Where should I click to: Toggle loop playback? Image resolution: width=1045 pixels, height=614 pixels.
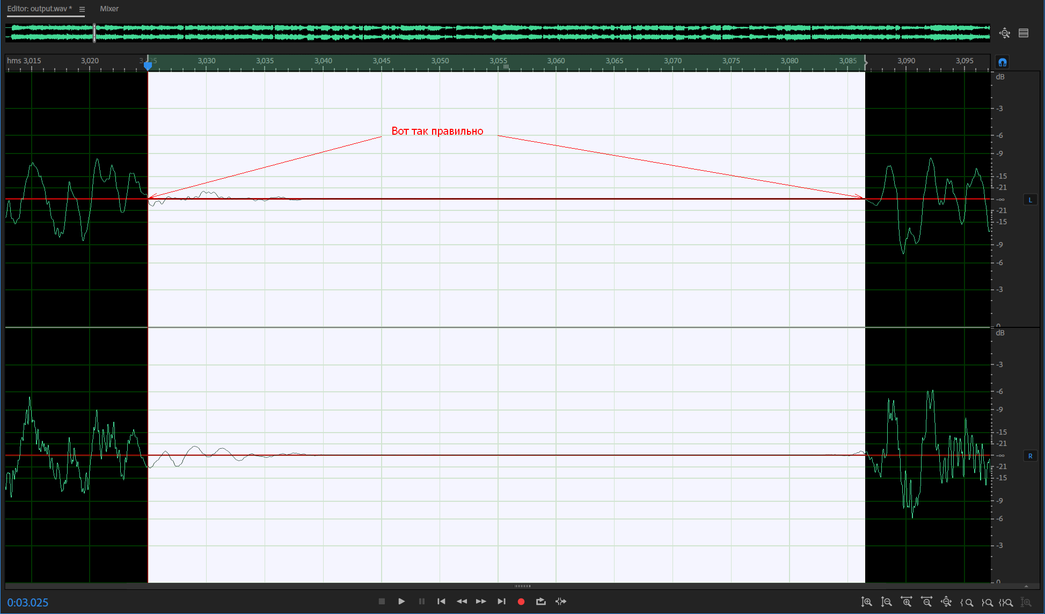tap(540, 602)
